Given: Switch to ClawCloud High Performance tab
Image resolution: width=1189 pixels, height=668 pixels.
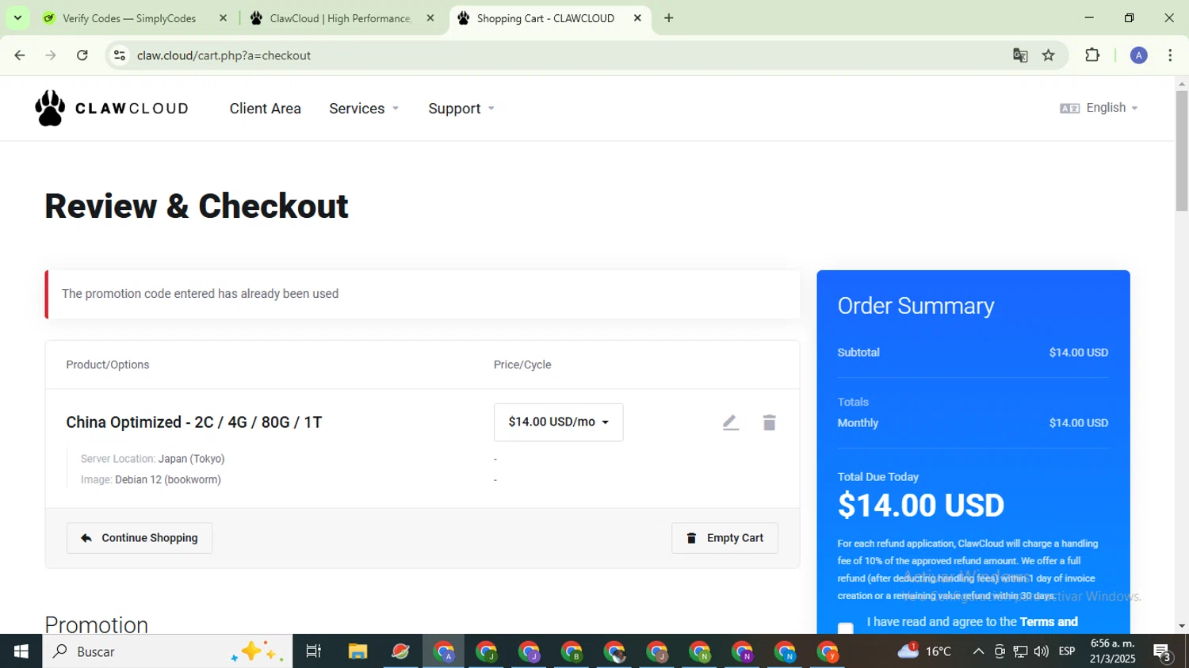Looking at the screenshot, I should [342, 18].
